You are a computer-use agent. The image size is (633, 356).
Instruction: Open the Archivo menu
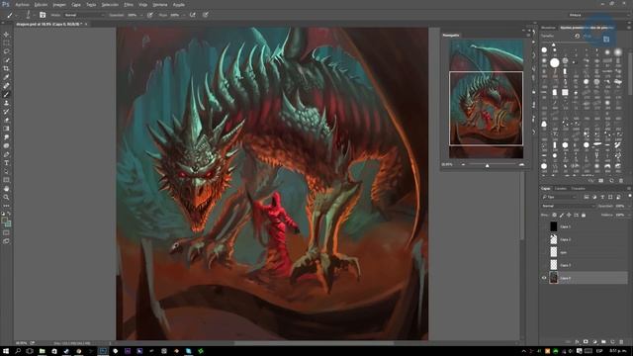pos(22,5)
